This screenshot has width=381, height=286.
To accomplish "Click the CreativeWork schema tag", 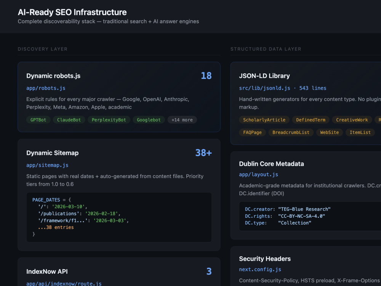I will (x=352, y=120).
